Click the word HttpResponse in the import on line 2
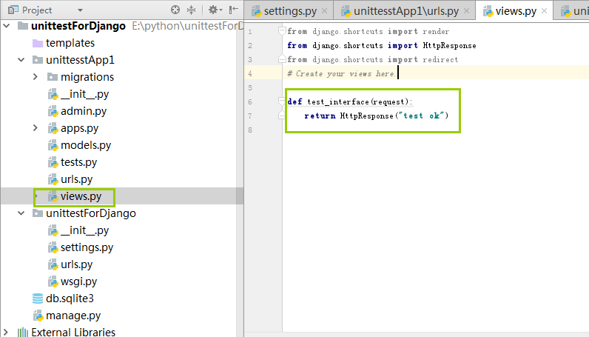This screenshot has height=337, width=589. 449,45
